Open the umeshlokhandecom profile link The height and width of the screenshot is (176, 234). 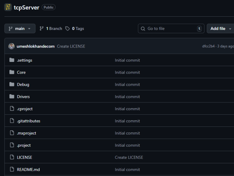point(36,46)
